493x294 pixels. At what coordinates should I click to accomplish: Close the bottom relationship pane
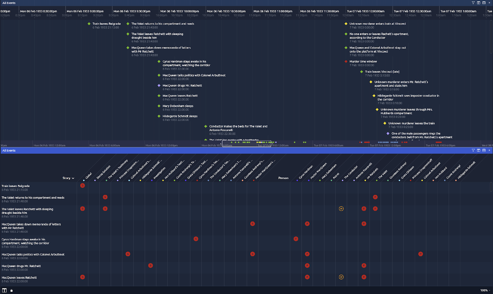pos(489,150)
